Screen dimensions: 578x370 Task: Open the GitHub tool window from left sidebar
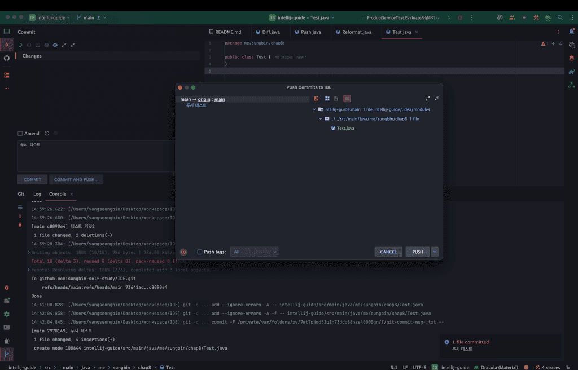coord(7,58)
